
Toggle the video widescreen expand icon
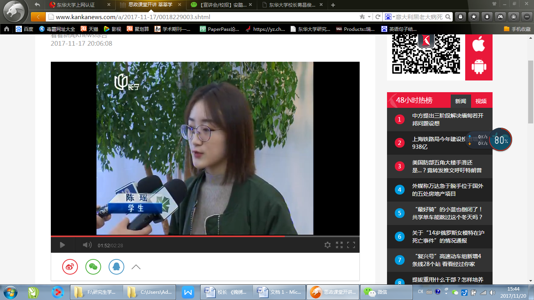pyautogui.click(x=339, y=245)
